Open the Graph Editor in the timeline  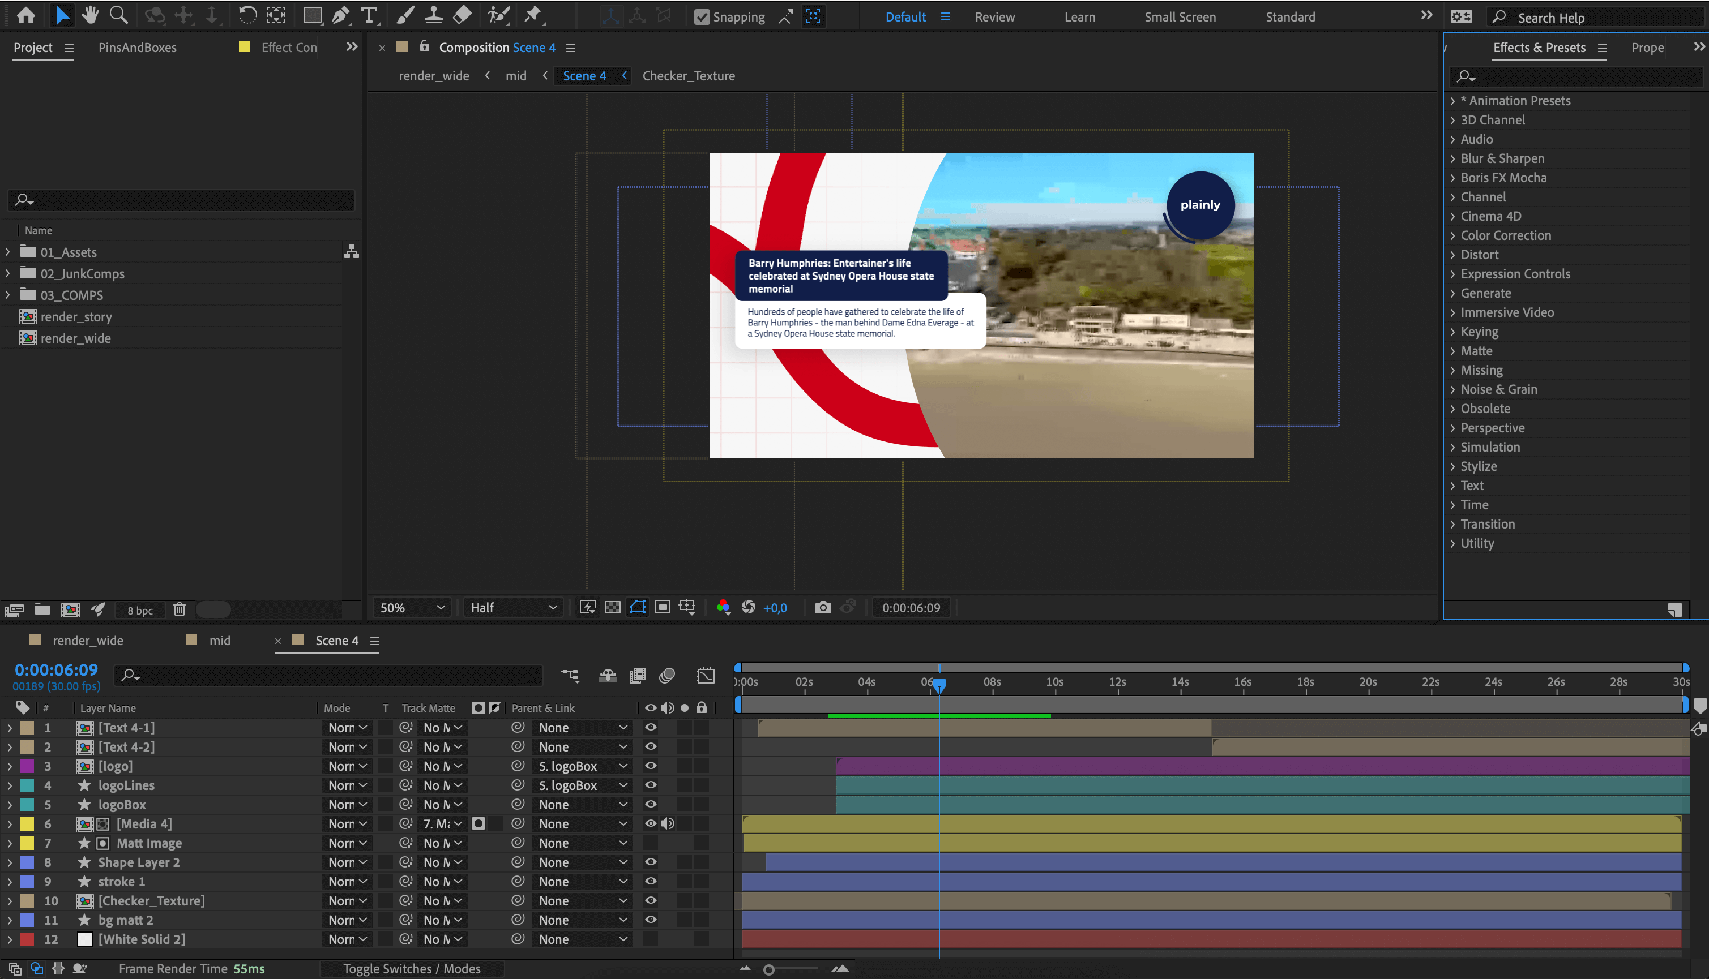[705, 675]
